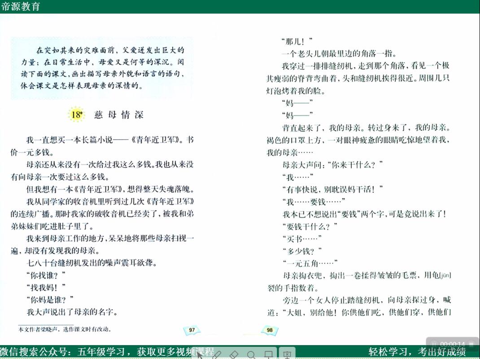
Task: Click the pinyin annotation jūn
Action: pyautogui.click(x=445, y=275)
